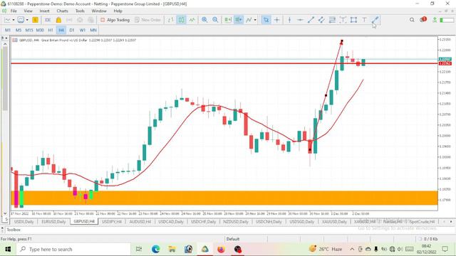Image resolution: width=456 pixels, height=256 pixels.
Task: Switch to USDJPY,H4 chart tab
Action: click(112, 221)
